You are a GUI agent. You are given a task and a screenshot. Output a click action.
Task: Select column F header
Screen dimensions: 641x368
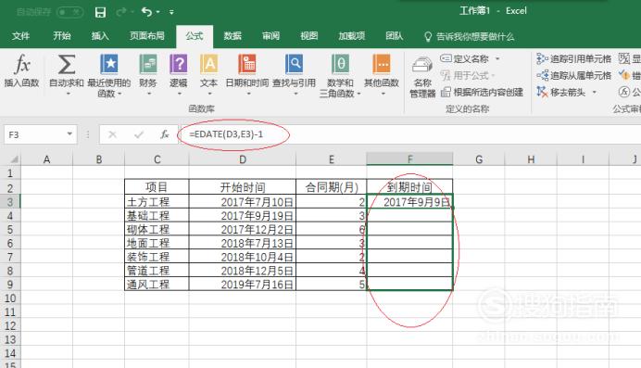[409, 159]
